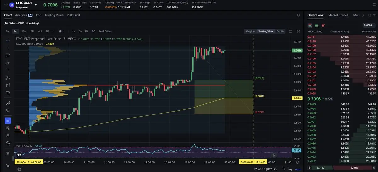The width and height of the screenshot is (378, 172).
Task: Open the candlestick chart type dropdown
Action: pos(62,31)
